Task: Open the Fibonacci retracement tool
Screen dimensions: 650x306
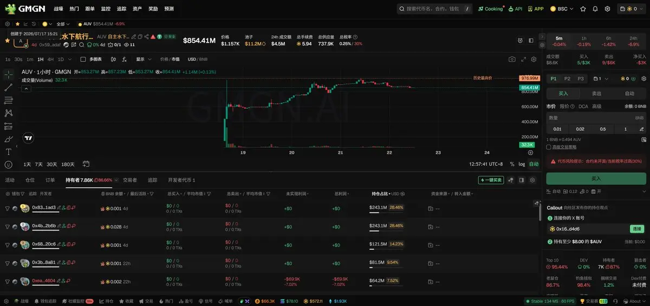Action: coord(9,100)
